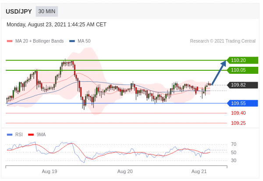Click the RSI 30 level label

coord(234,160)
